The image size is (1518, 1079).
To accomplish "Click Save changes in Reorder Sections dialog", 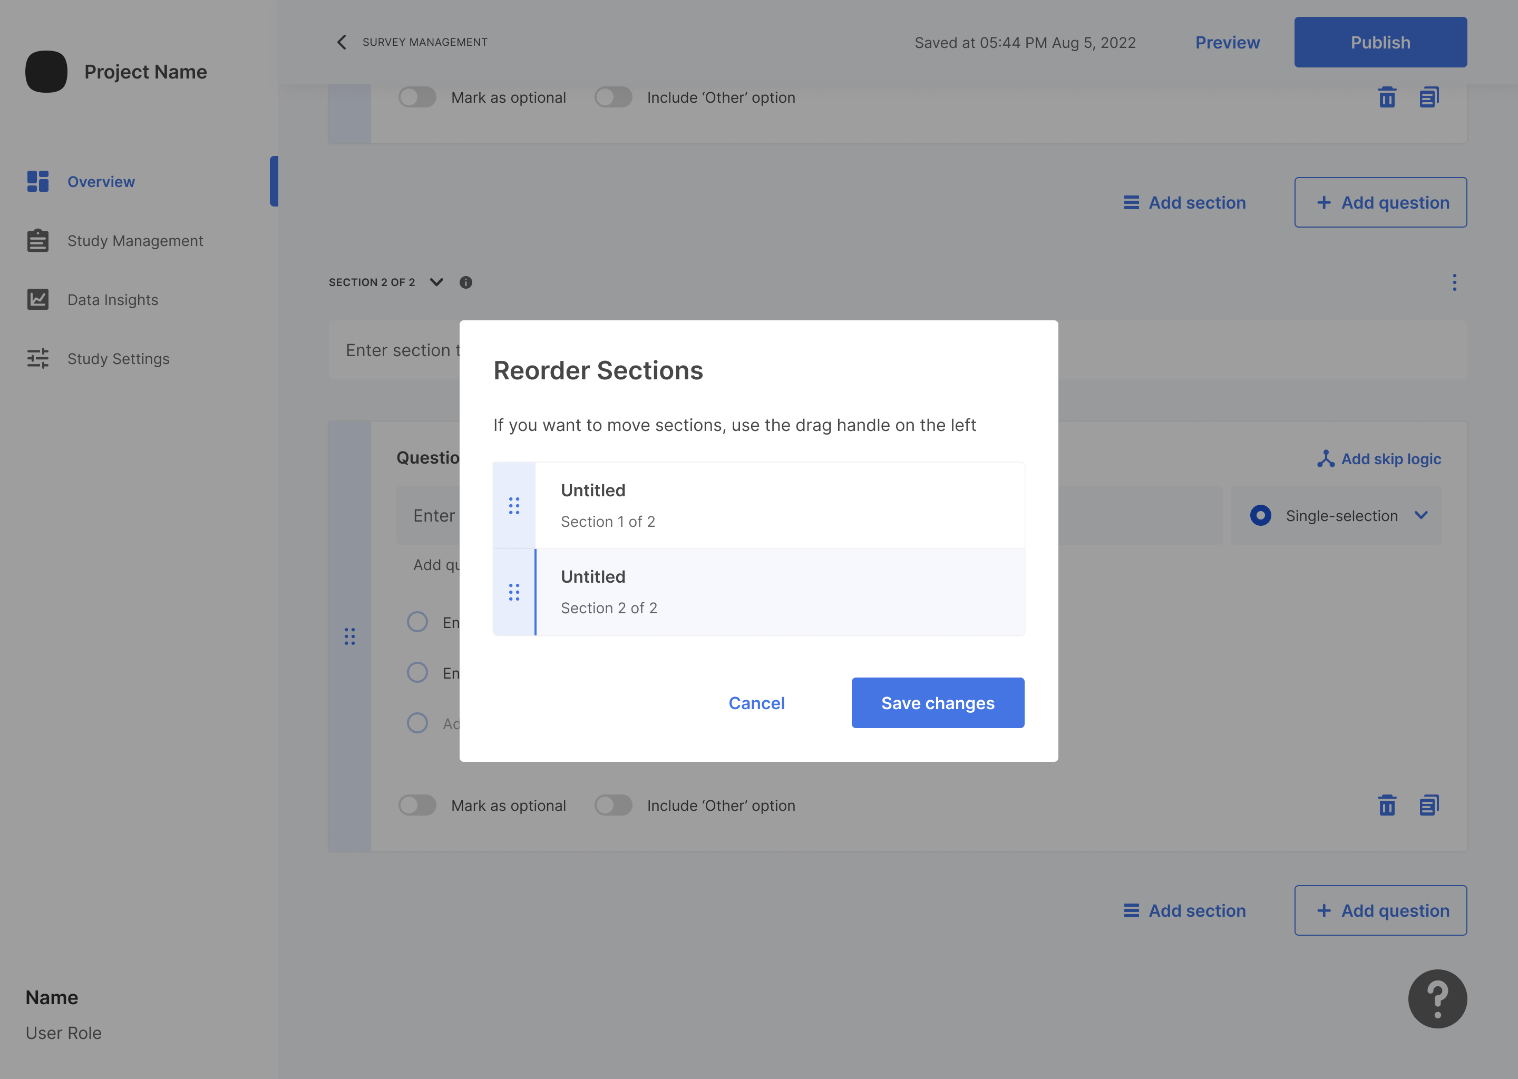I will [937, 703].
